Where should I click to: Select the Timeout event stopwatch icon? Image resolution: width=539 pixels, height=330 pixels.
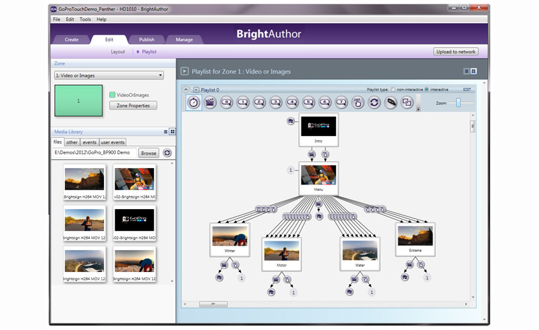[194, 102]
